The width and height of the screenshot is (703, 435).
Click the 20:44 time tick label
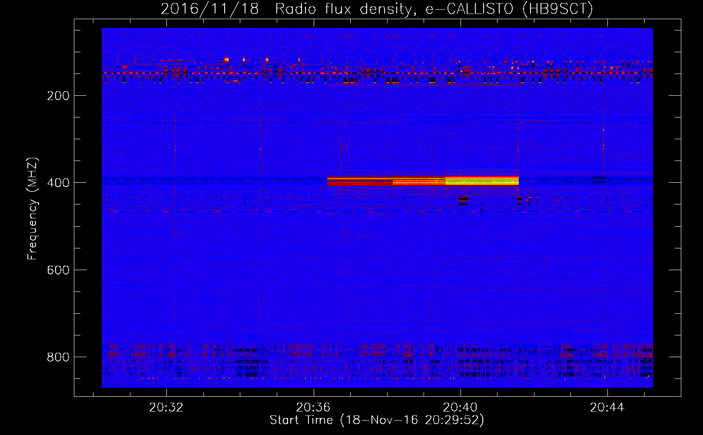pos(607,407)
